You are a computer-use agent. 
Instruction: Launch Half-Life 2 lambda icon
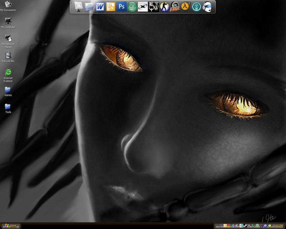[185, 7]
